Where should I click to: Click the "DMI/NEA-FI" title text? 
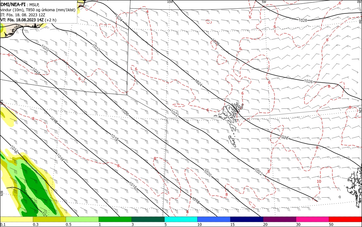[13, 5]
